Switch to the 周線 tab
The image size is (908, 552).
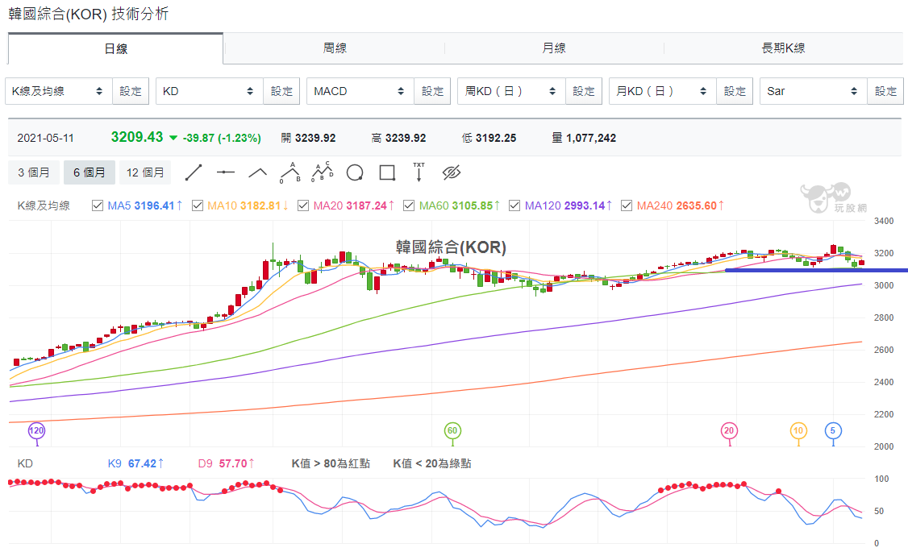click(335, 48)
